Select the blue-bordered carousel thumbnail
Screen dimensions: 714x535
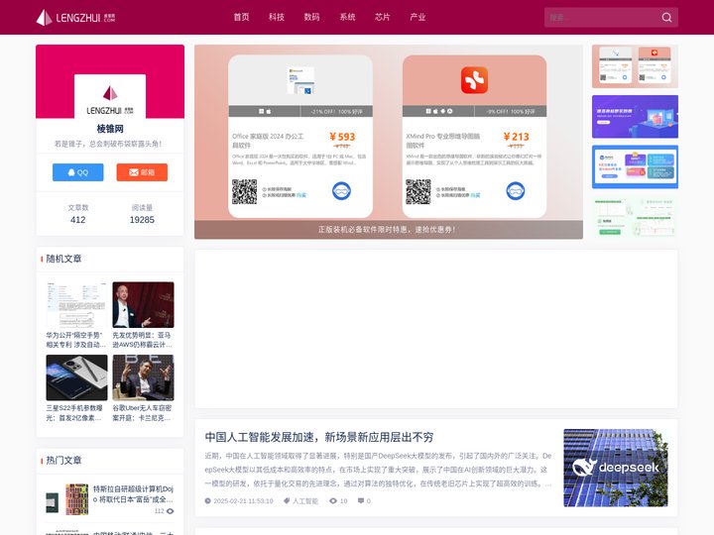point(635,167)
